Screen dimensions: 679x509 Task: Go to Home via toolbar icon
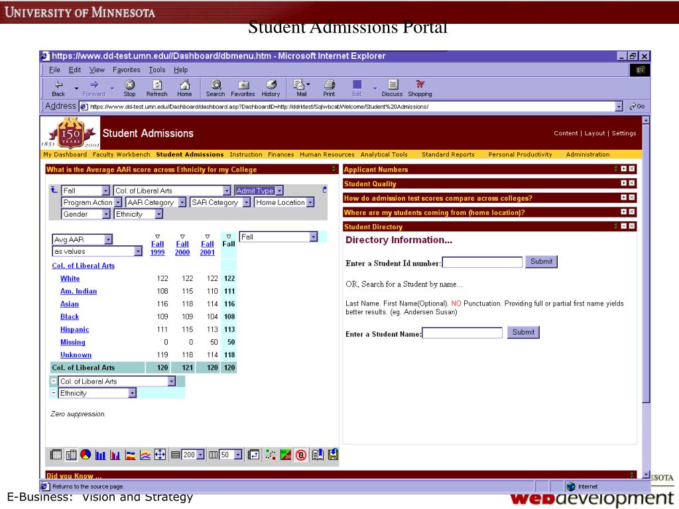click(x=184, y=88)
